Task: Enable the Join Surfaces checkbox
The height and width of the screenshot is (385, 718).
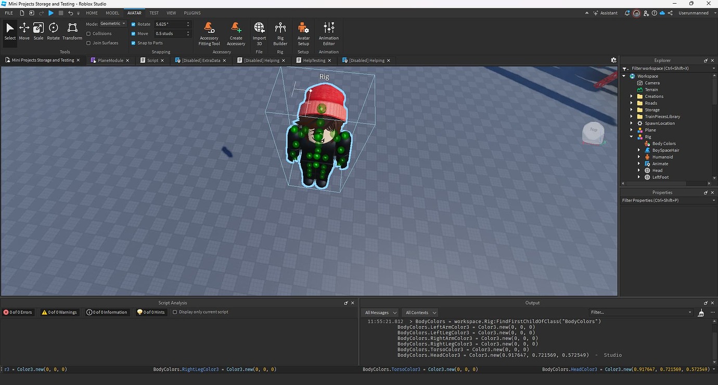Action: click(x=88, y=43)
